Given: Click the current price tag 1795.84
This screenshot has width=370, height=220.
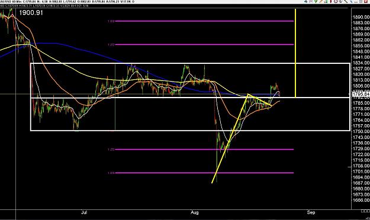Looking at the screenshot, I should (x=361, y=94).
